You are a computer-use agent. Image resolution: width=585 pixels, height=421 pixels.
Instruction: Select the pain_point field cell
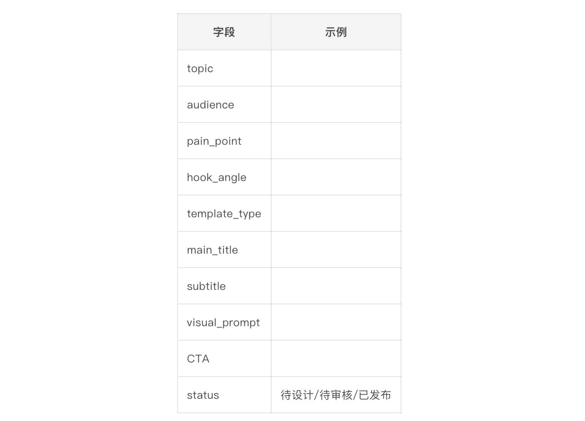[224, 141]
